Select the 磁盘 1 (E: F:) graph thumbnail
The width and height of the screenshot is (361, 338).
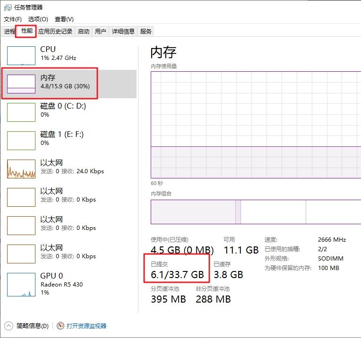(x=21, y=141)
